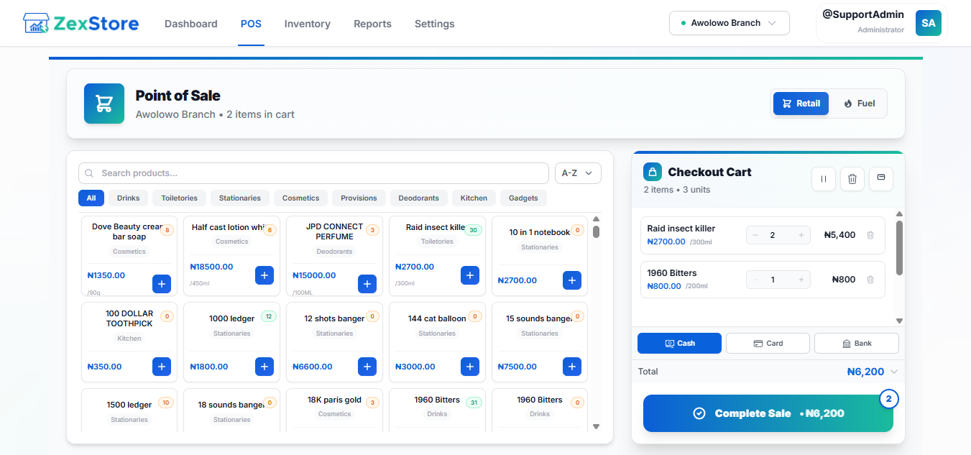
Task: Add 100 DOLLAR TOOTHPICK to cart
Action: (162, 367)
